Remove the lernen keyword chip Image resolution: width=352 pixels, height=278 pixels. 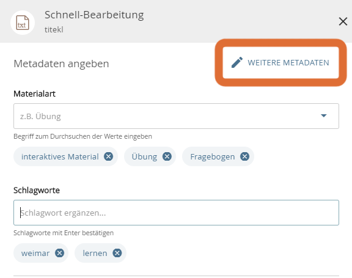click(117, 253)
